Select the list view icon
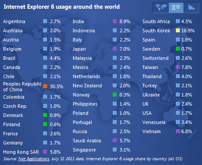Image resolution: width=202 pixels, height=165 pixels. [x=176, y=7]
